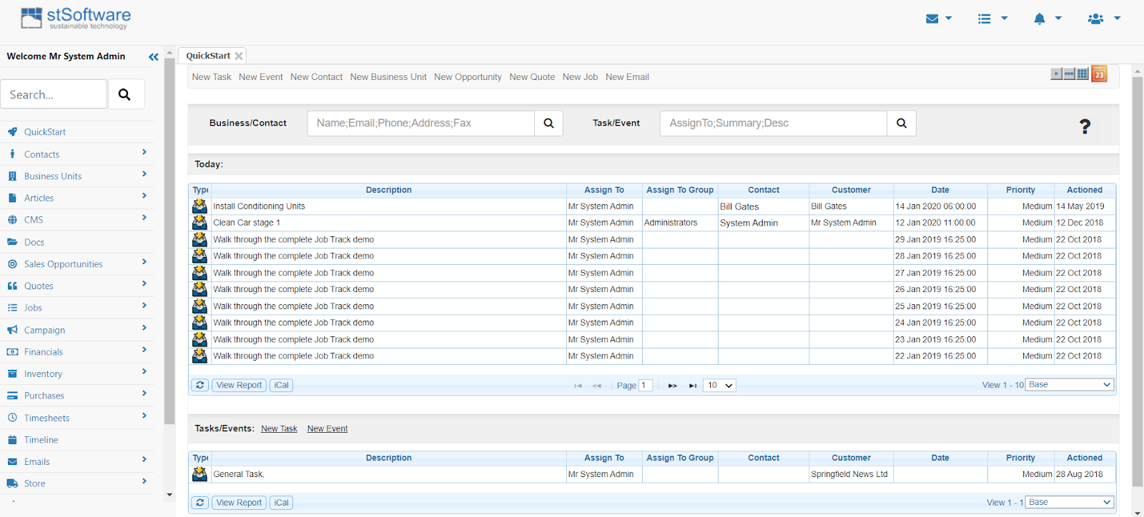Expand the Sales Opportunities sidebar chevron
The image size is (1144, 517).
click(144, 262)
